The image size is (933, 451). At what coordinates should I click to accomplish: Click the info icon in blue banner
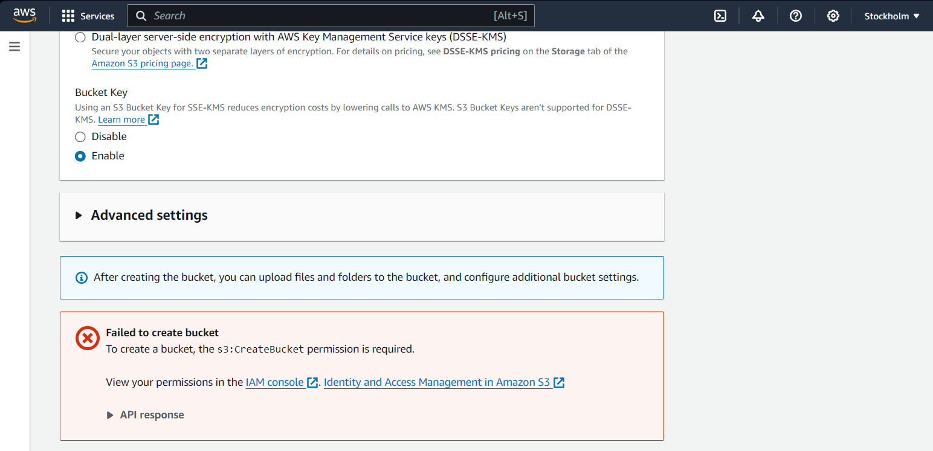(x=81, y=278)
